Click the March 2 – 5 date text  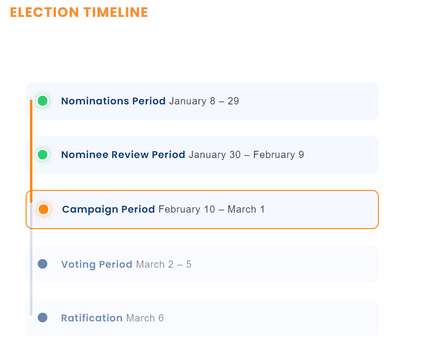(164, 264)
